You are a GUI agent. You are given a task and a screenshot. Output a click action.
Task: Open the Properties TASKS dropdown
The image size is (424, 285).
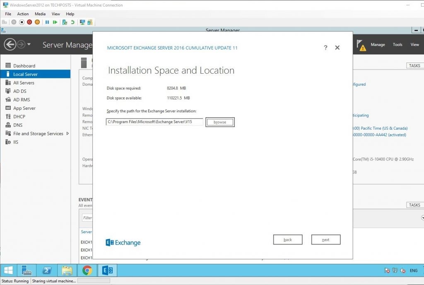tap(415, 66)
